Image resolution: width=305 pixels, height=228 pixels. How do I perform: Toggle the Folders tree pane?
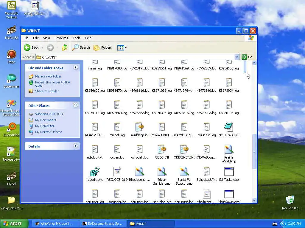(103, 47)
